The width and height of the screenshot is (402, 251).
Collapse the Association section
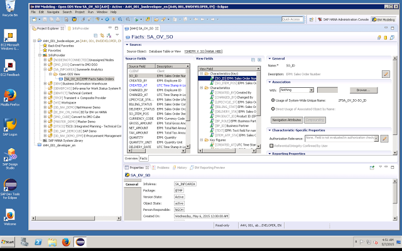point(269,82)
